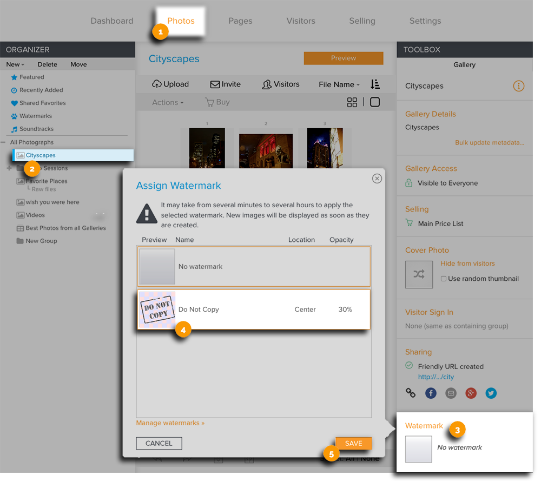Expand the Sessions group plus icon
Viewport: 541px width, 481px height.
click(x=9, y=168)
